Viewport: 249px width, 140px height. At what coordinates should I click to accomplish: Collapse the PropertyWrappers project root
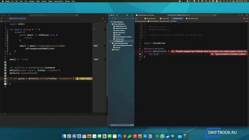coord(110,22)
